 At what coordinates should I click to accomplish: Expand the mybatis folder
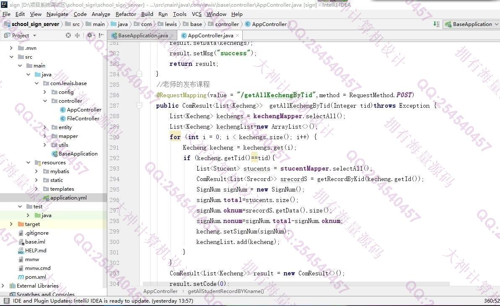click(36, 171)
